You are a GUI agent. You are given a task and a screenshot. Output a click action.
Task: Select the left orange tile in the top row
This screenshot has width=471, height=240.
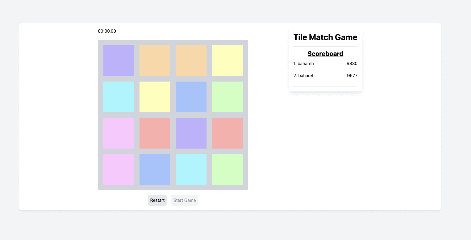(x=155, y=61)
